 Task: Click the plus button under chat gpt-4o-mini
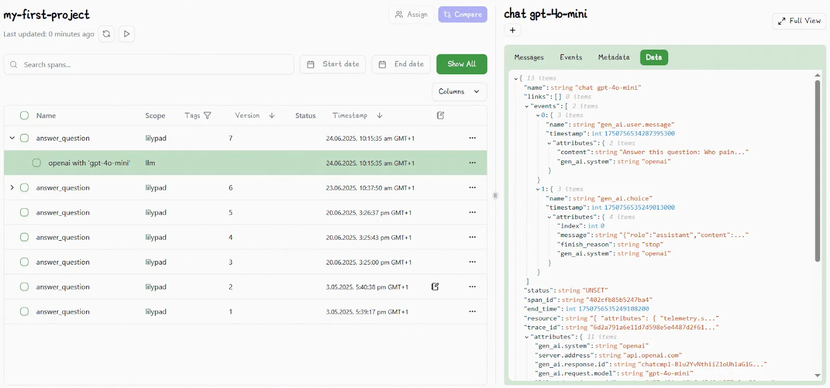click(x=513, y=30)
